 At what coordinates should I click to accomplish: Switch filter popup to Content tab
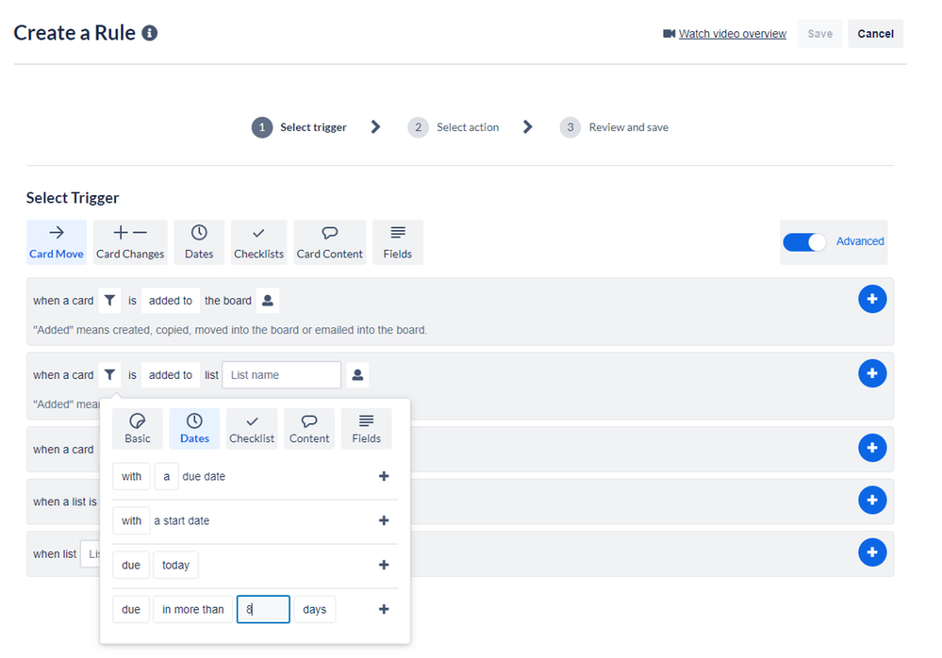[309, 429]
